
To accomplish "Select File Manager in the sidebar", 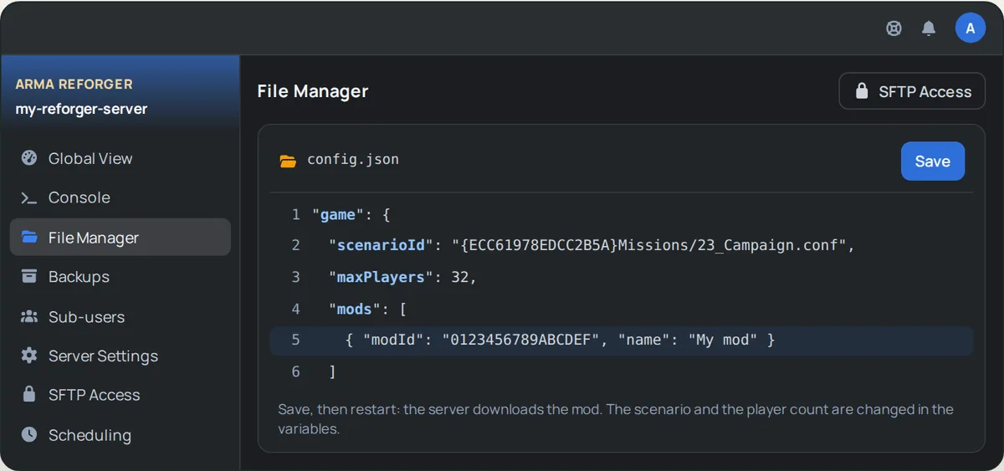I will coord(120,238).
